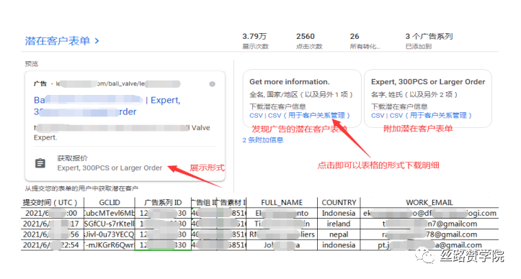The height and width of the screenshot is (279, 521).
Task: Select the ireland country cell
Action: pyautogui.click(x=339, y=224)
